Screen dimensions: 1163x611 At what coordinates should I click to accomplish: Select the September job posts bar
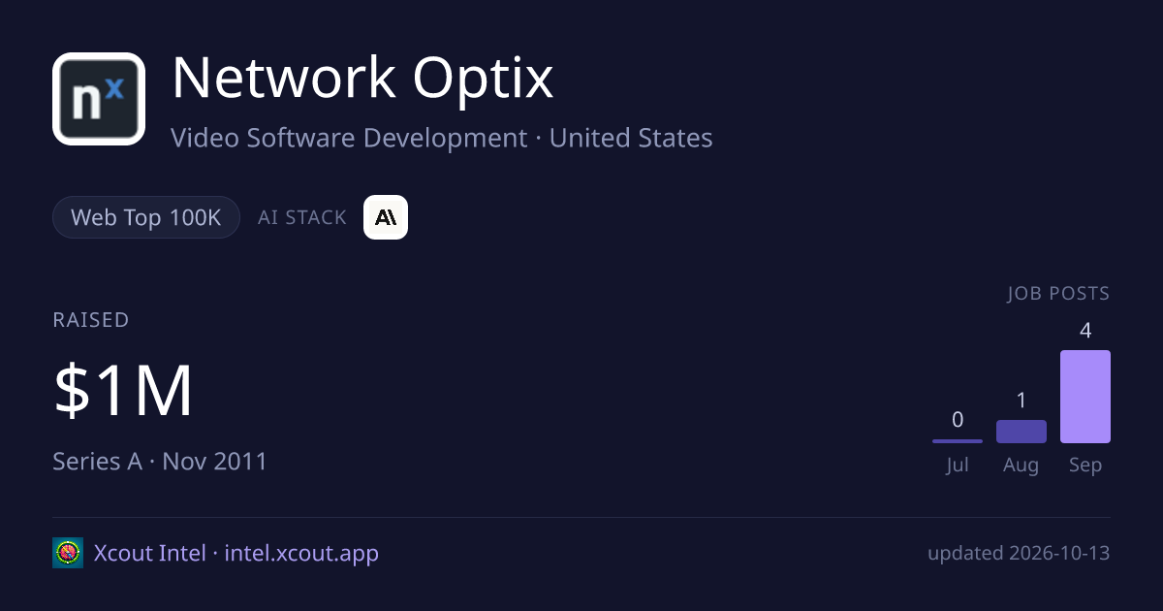tap(1085, 397)
